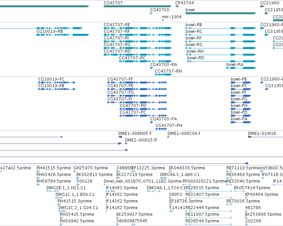Select the EK302813.5prime EST label
283x226 pixels.
pos(94,175)
